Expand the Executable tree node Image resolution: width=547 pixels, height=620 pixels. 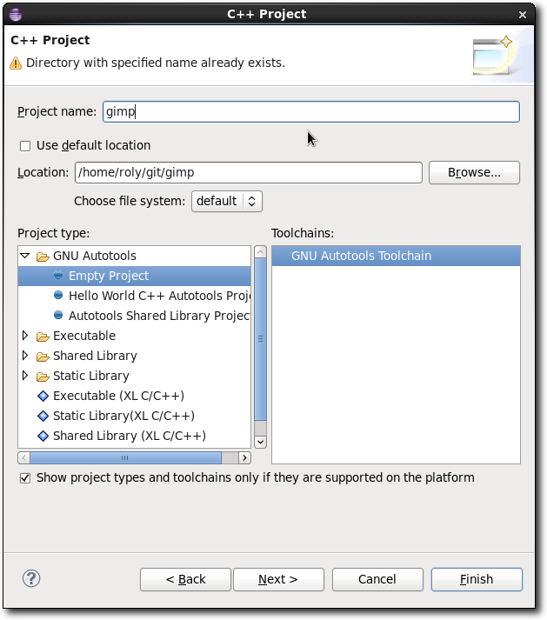(25, 337)
